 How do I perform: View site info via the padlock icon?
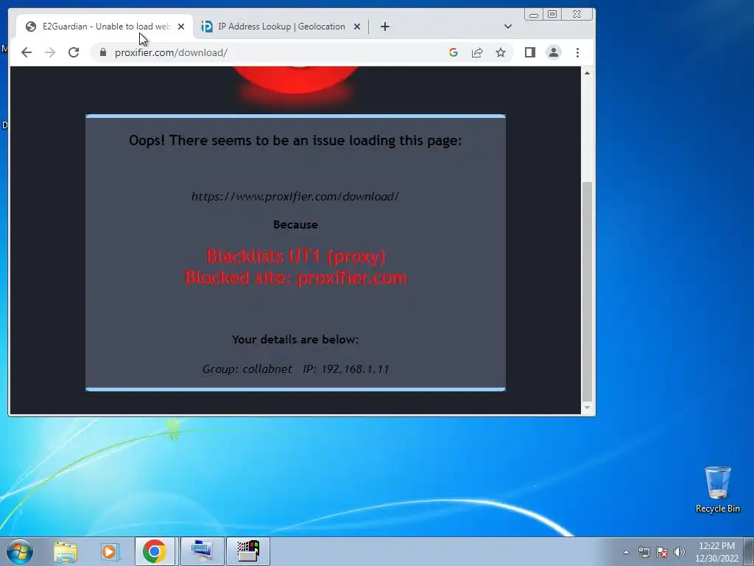(103, 52)
